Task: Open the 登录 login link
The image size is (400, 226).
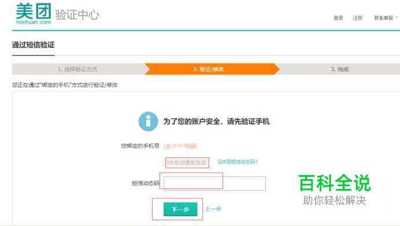Action: click(x=338, y=18)
